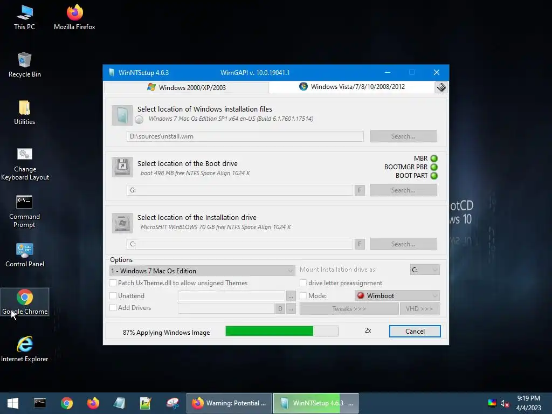Open Internet Explorer desktop icon
This screenshot has height=414, width=552.
click(25, 349)
